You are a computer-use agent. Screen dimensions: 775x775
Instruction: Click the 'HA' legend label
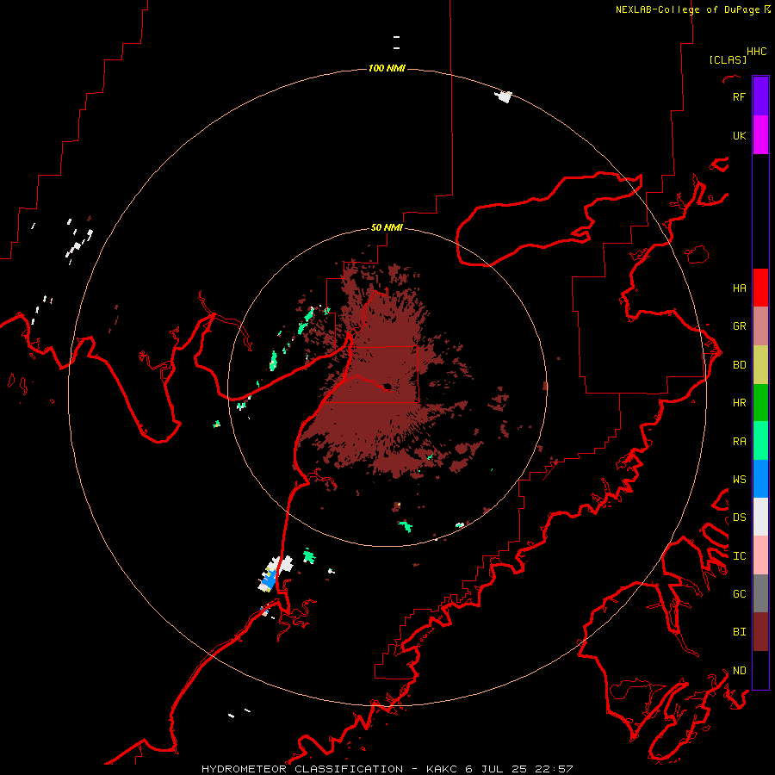click(739, 288)
